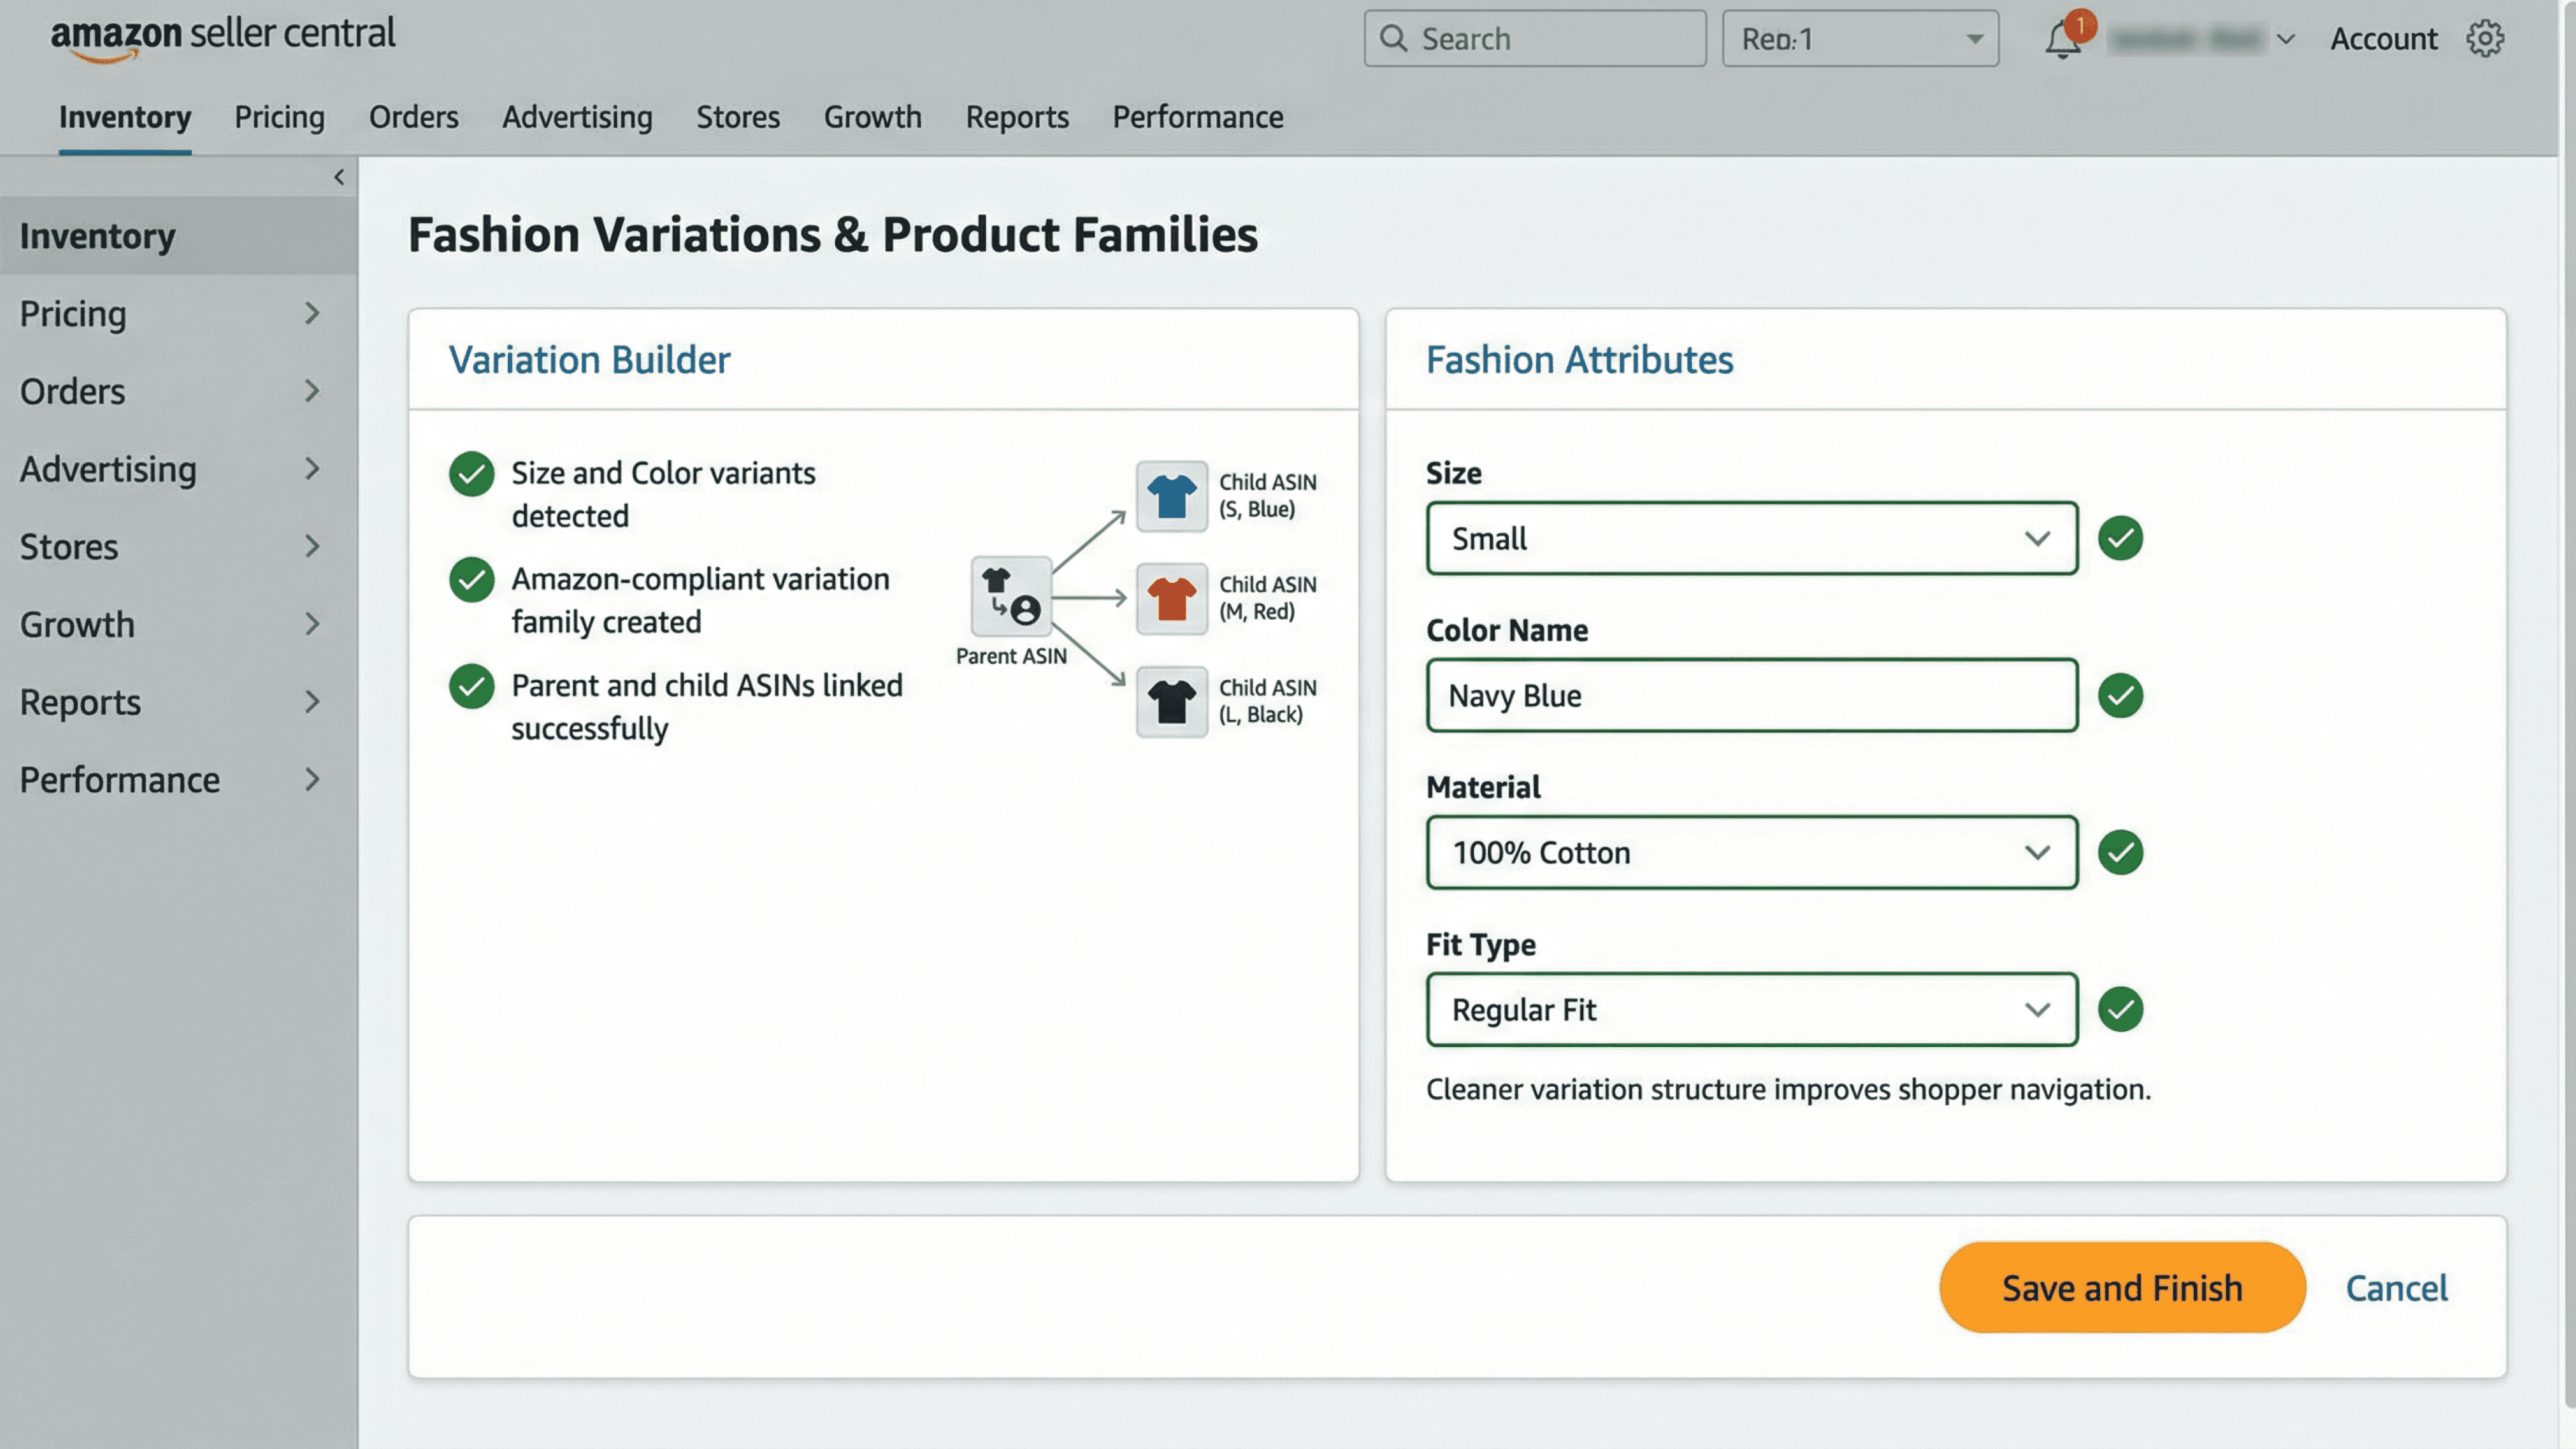This screenshot has width=2576, height=1449.
Task: Click the Save and Finish button
Action: [x=2121, y=1287]
